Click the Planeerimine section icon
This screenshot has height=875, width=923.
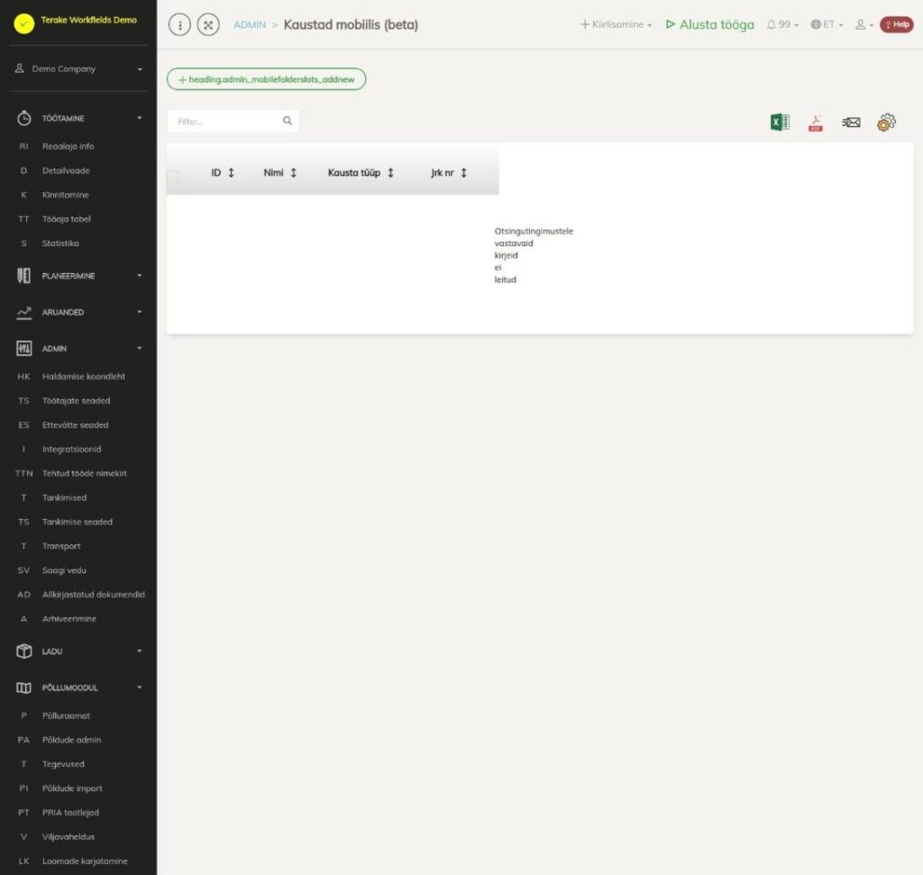click(23, 276)
